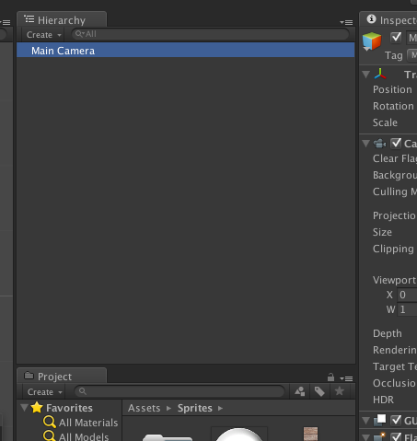Select Main Camera in the Hierarchy
The height and width of the screenshot is (441, 417).
click(x=186, y=51)
